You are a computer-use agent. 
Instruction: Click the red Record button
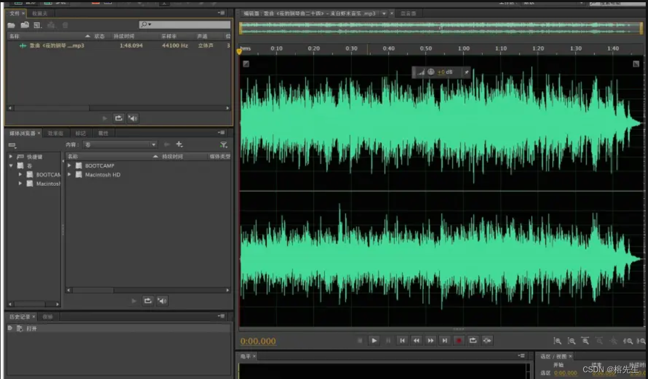[459, 341]
